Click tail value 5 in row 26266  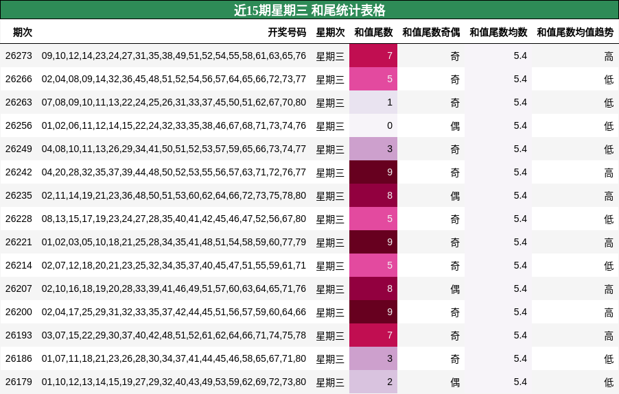tap(373, 79)
